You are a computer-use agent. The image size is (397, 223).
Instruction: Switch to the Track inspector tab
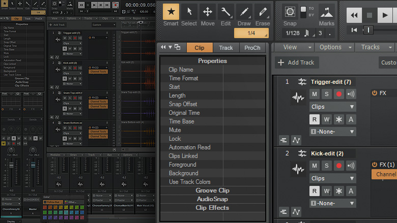[226, 48]
